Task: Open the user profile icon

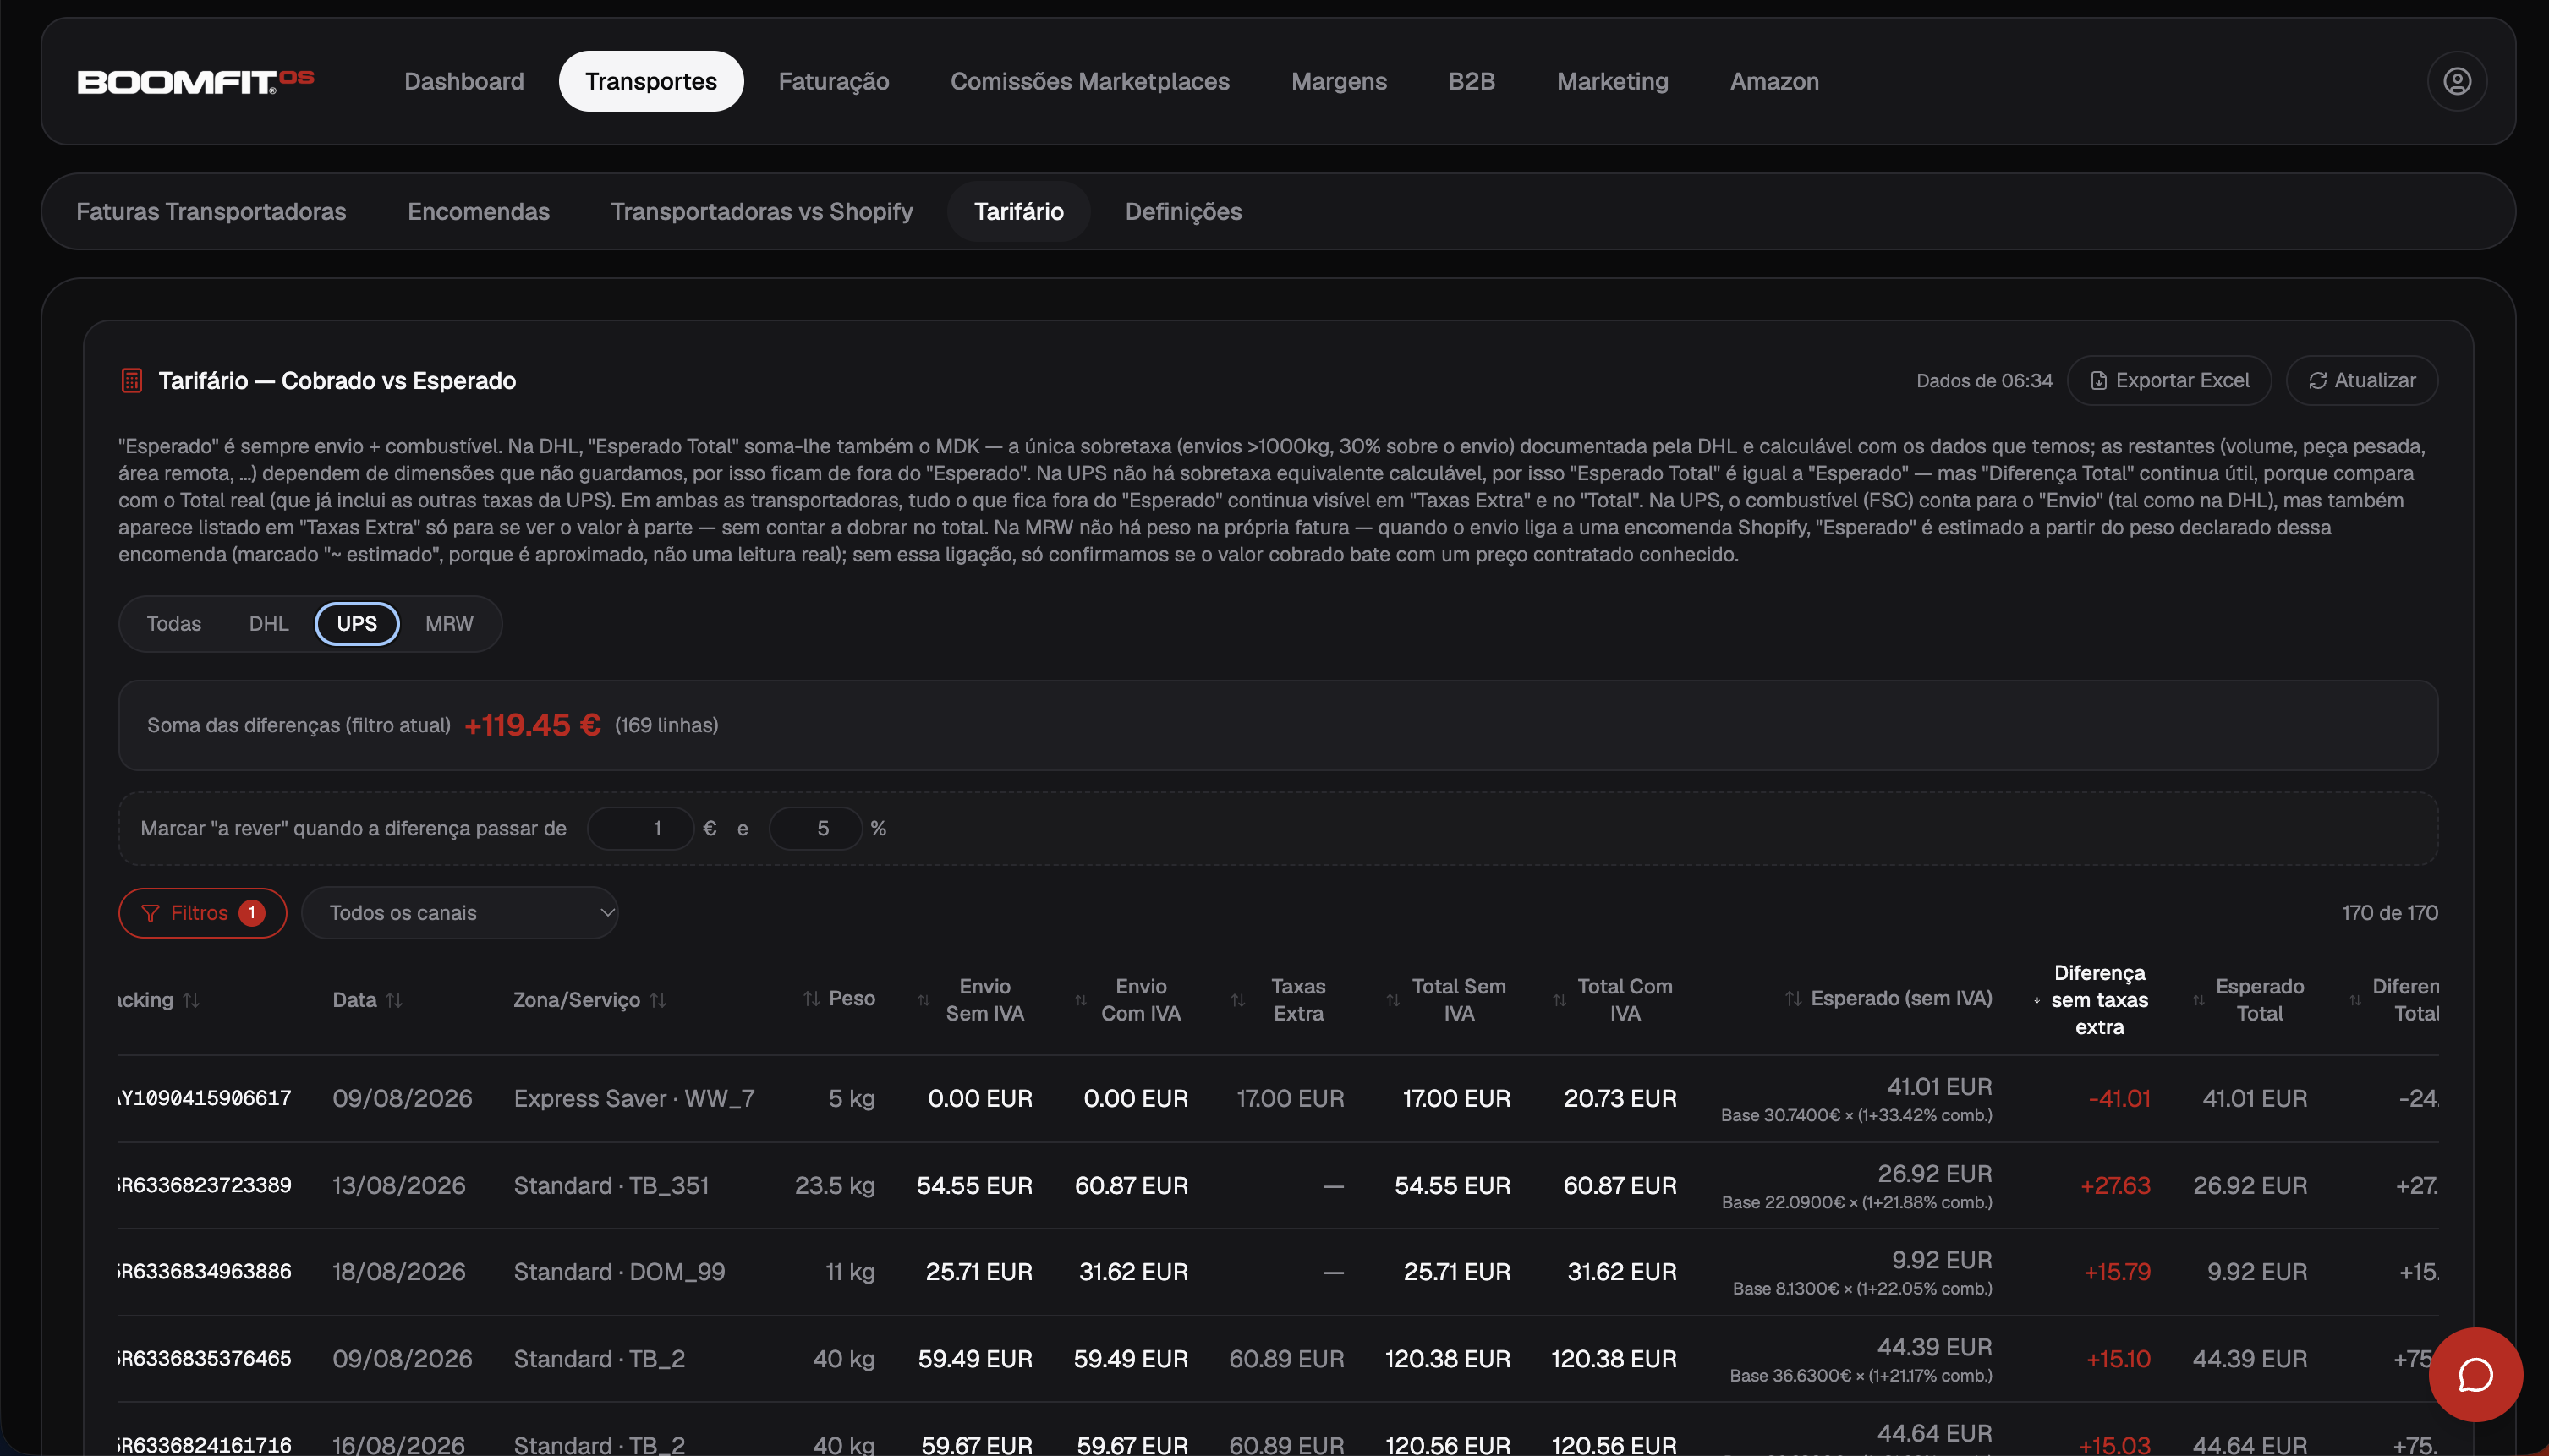Action: (2456, 81)
